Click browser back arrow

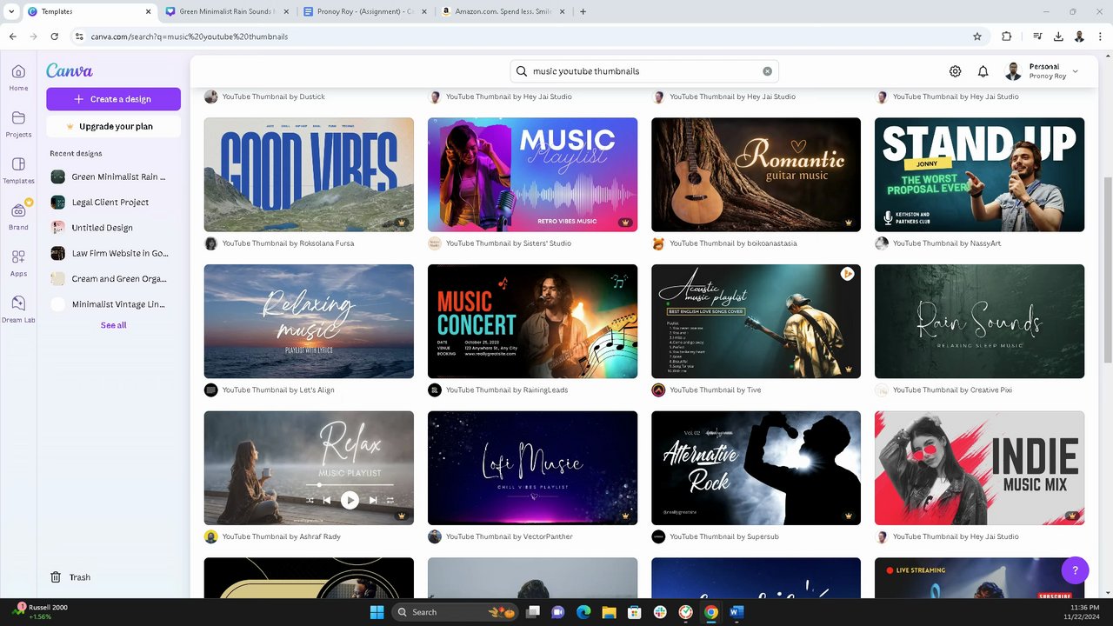13,37
